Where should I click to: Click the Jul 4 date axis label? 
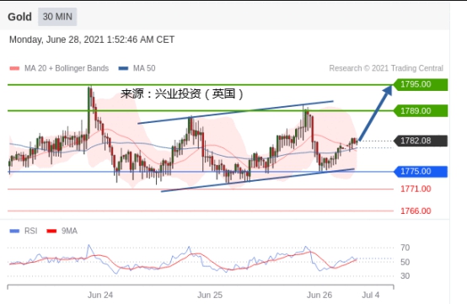pos(371,295)
